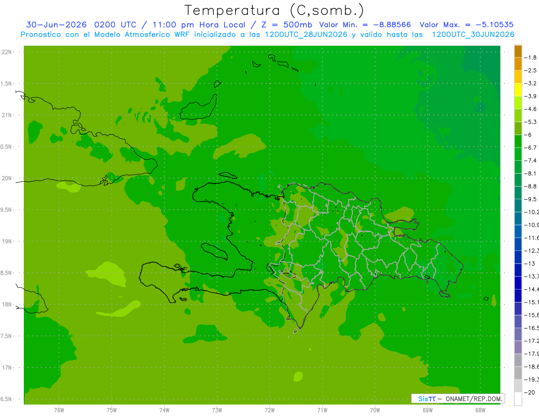The width and height of the screenshot is (539, 416).
Task: Click the "-1.8" colorbar label
Action: [x=530, y=57]
